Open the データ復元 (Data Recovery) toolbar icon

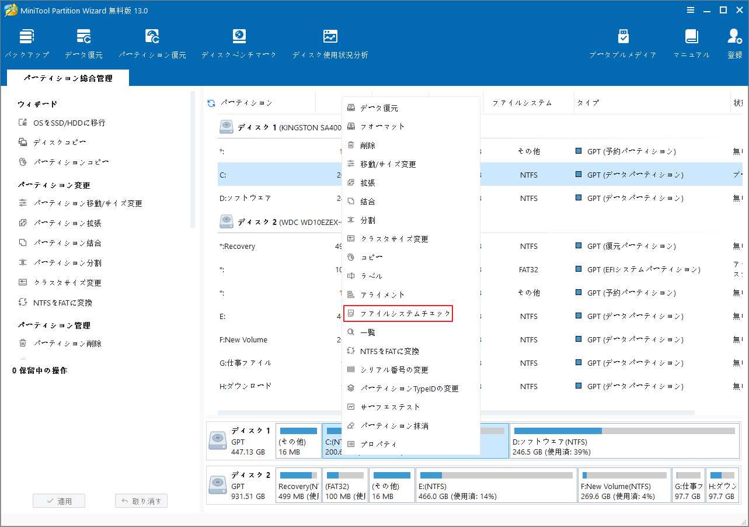tap(83, 42)
